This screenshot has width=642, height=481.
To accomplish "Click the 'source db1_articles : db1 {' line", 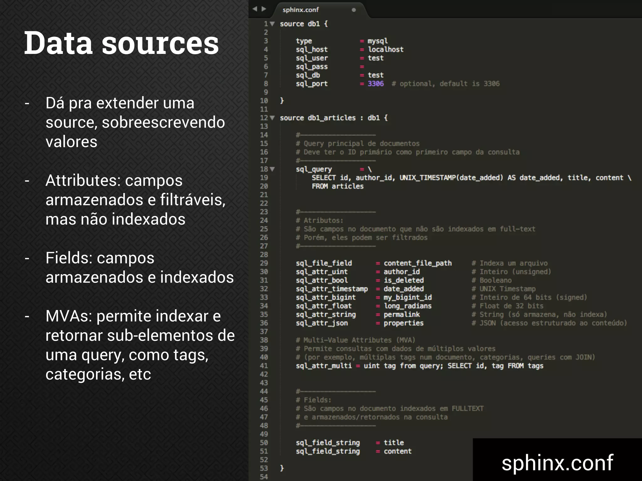I will (334, 118).
